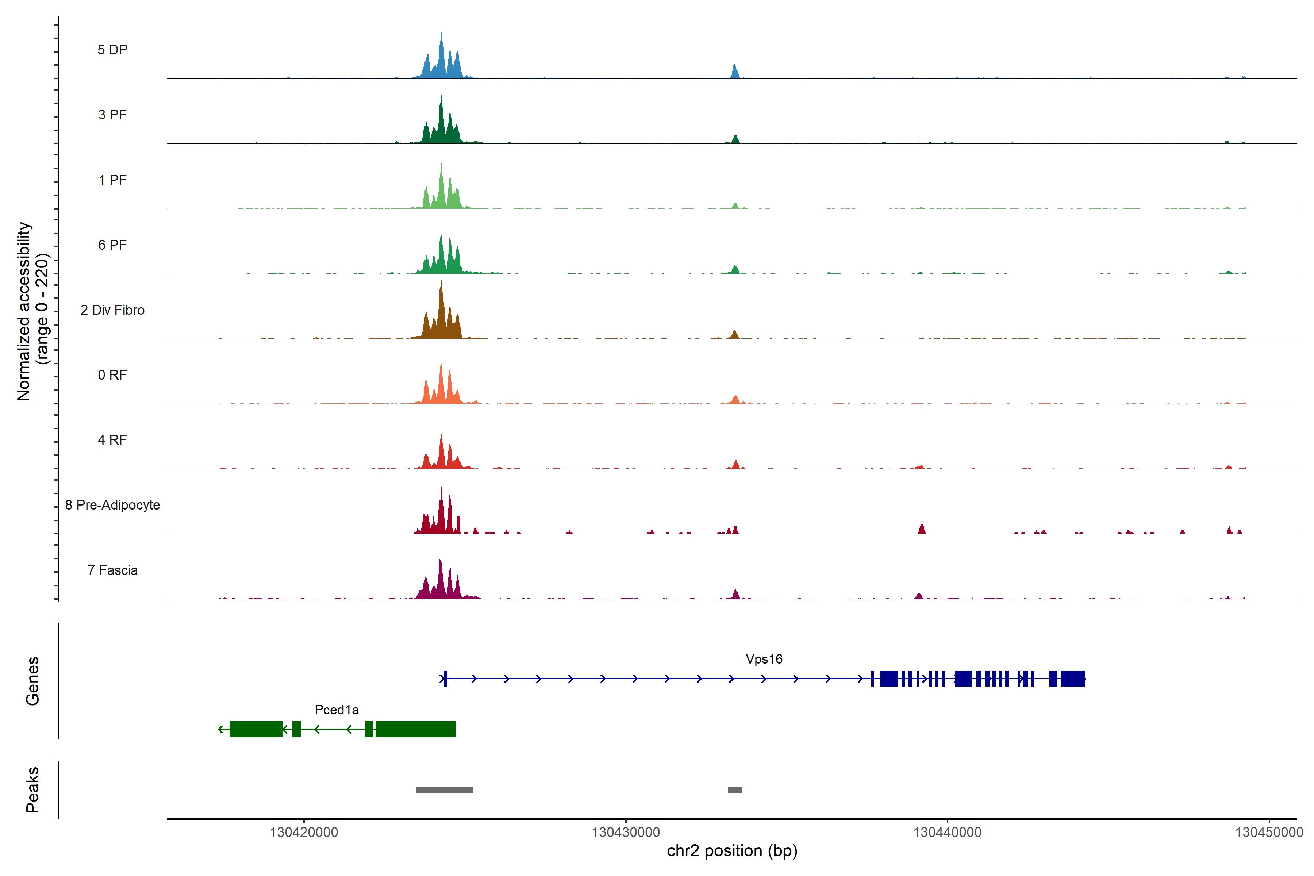The width and height of the screenshot is (1314, 876).
Task: Click the last Vps16 exon block
Action: coord(1072,679)
